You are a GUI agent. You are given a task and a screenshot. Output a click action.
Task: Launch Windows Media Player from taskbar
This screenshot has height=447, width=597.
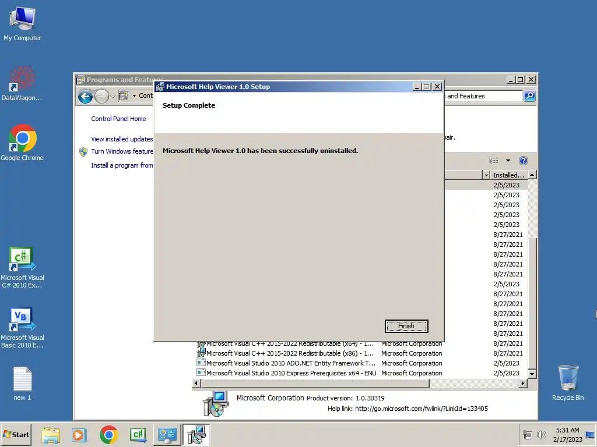(x=79, y=435)
